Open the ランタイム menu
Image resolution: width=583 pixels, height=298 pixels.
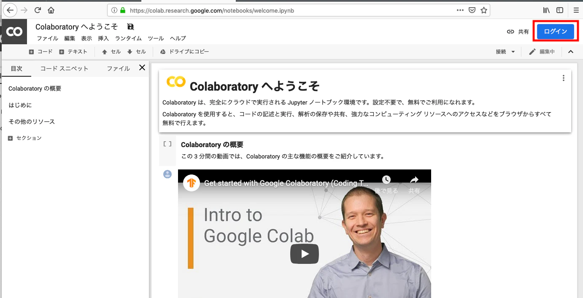click(x=128, y=38)
